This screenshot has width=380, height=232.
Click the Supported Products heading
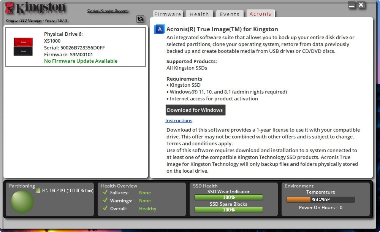[x=192, y=61]
